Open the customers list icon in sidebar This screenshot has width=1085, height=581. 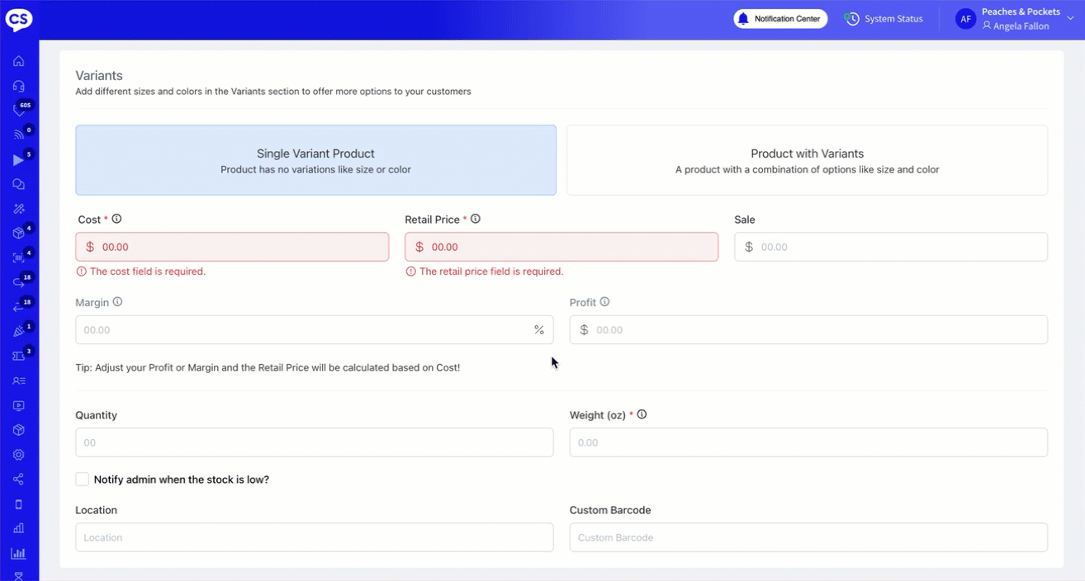tap(19, 380)
